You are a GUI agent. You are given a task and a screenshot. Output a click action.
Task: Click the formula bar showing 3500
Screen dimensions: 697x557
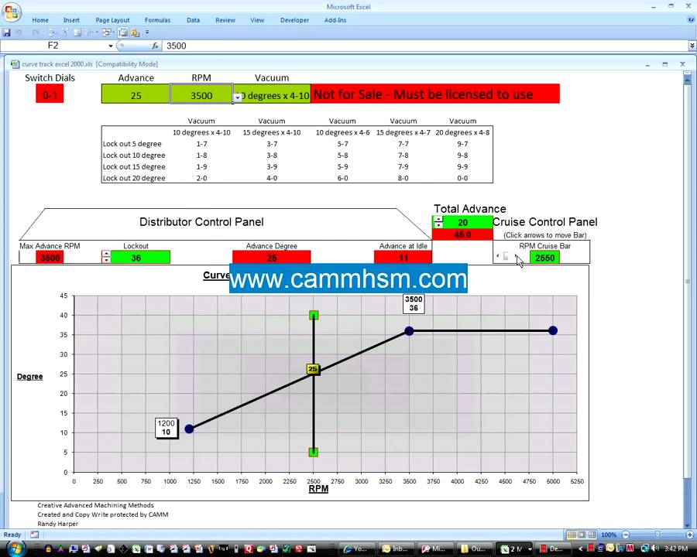point(424,46)
